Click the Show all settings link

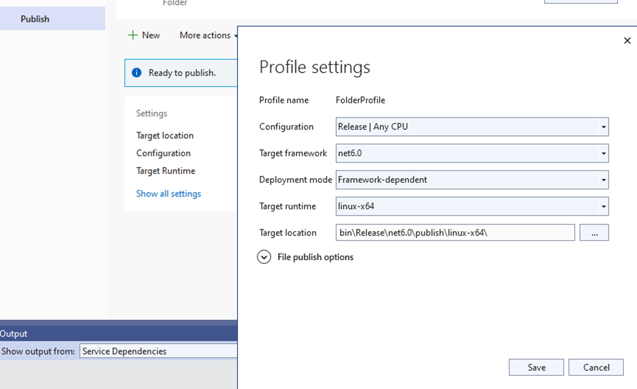(x=169, y=194)
